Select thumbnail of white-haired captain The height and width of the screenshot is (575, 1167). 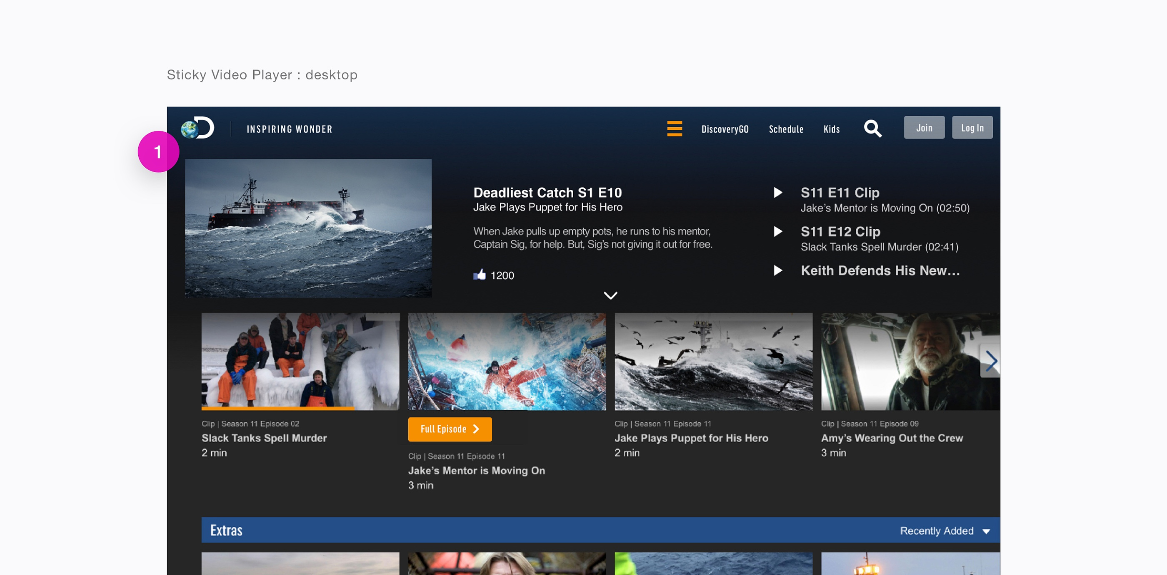(911, 361)
